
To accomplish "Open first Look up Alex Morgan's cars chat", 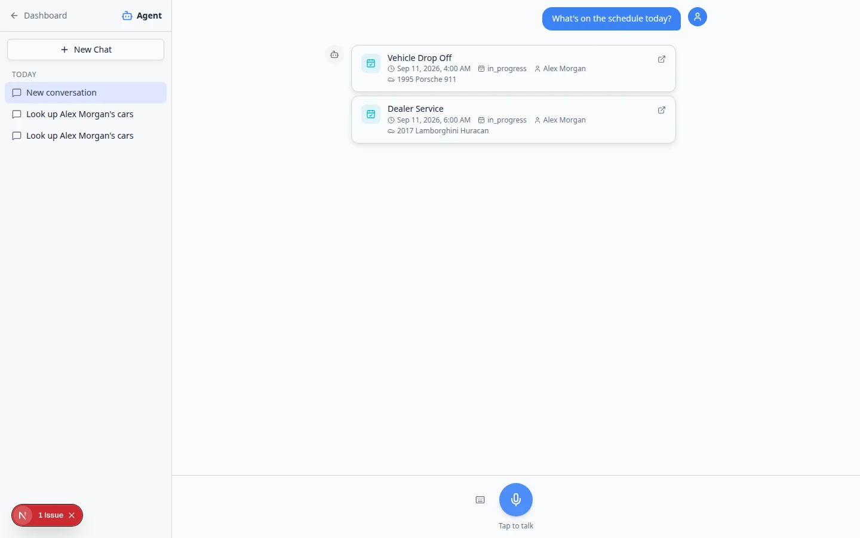I will pyautogui.click(x=85, y=114).
